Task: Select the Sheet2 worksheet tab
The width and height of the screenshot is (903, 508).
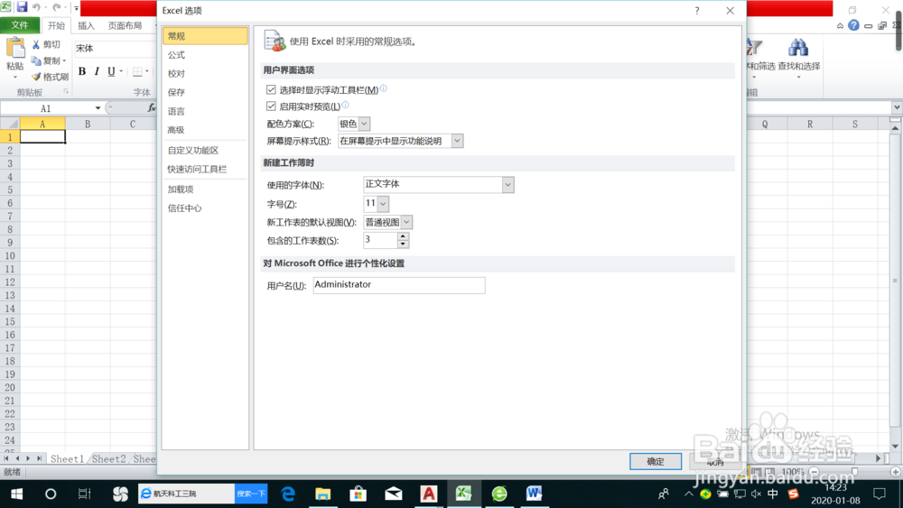Action: point(109,458)
